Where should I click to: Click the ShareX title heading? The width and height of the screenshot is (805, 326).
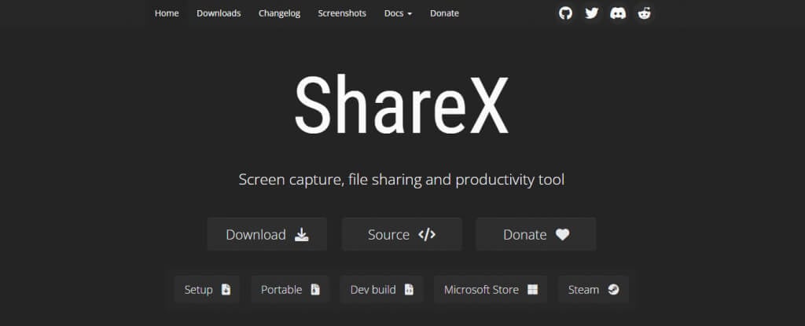402,104
